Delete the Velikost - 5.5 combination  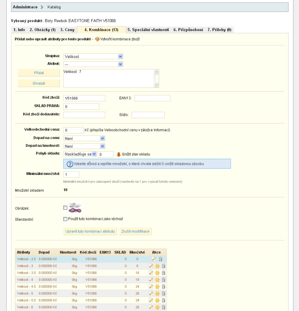tap(163, 300)
